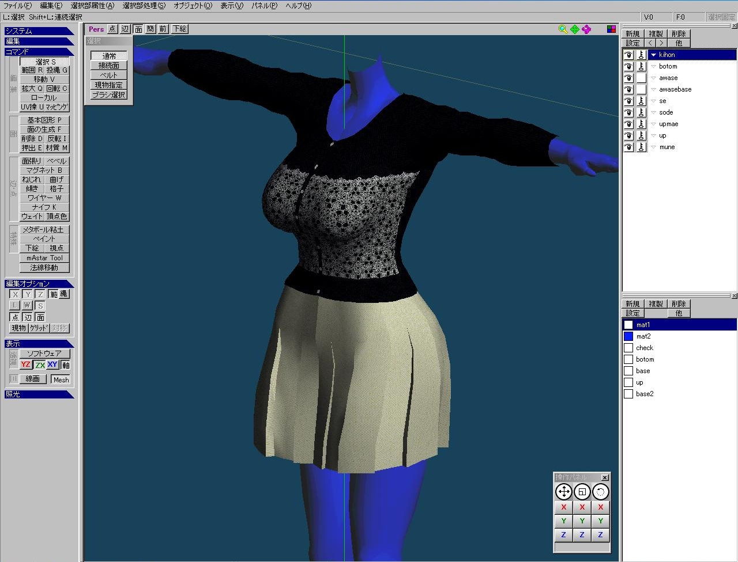738x562 pixels.
Task: Click 新規 in the material panel
Action: [632, 304]
